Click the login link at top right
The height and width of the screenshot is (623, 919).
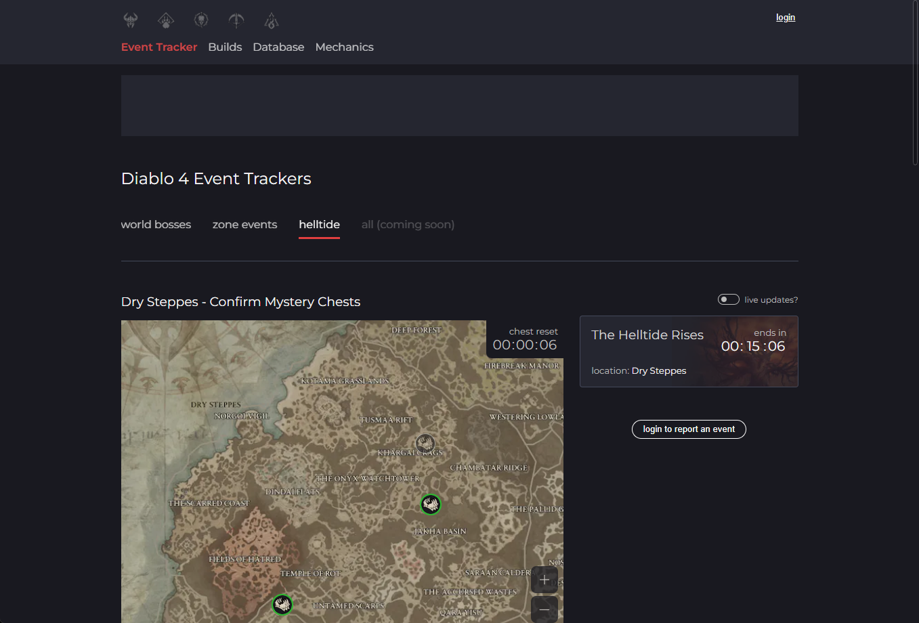[x=786, y=18]
